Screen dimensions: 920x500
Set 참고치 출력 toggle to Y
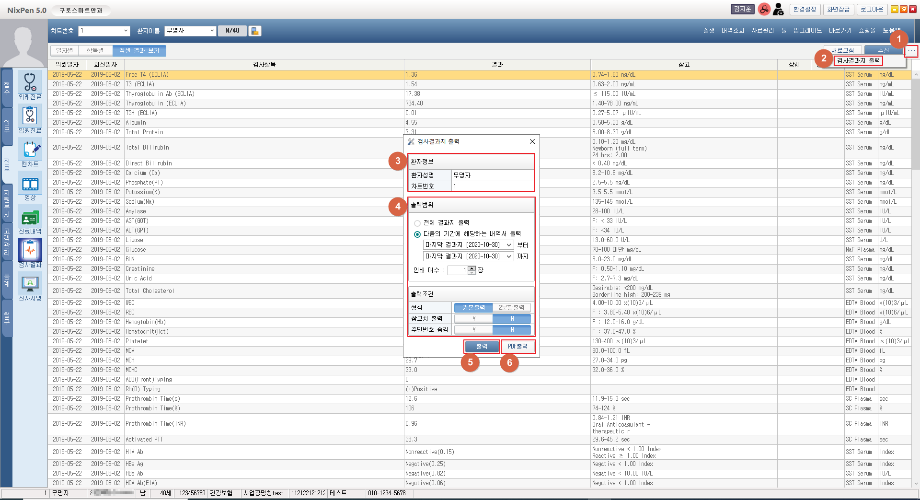473,319
